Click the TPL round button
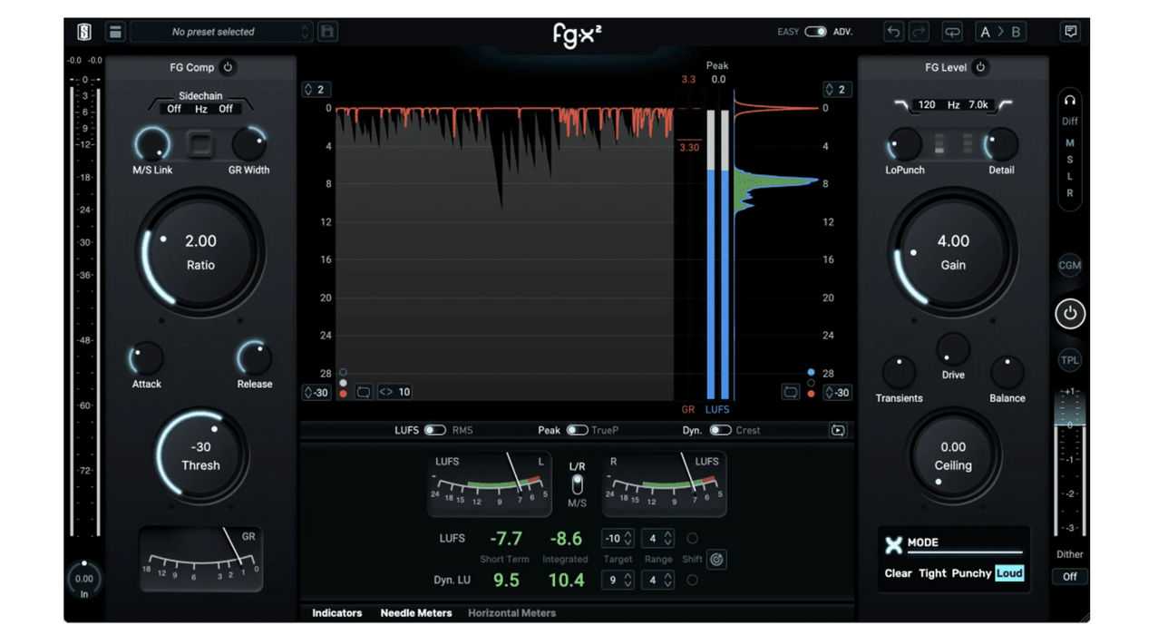 coord(1070,360)
